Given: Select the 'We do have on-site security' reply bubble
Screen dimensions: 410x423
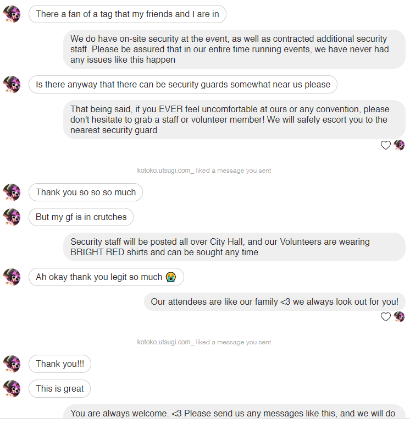Looking at the screenshot, I should (234, 49).
